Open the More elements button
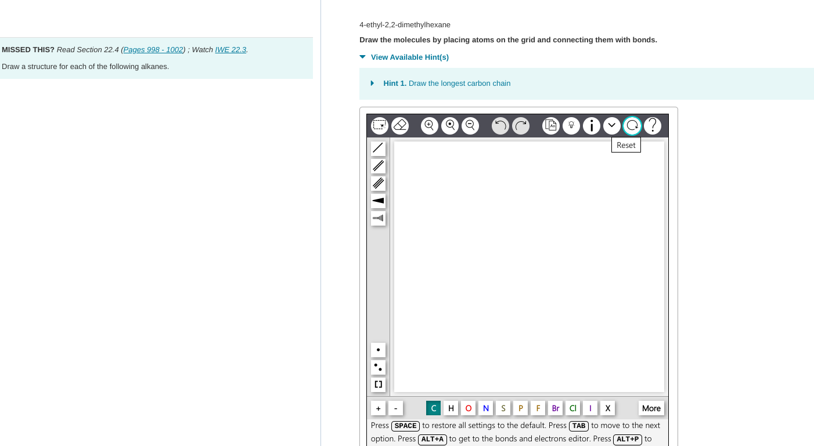The image size is (814, 446). 651,408
